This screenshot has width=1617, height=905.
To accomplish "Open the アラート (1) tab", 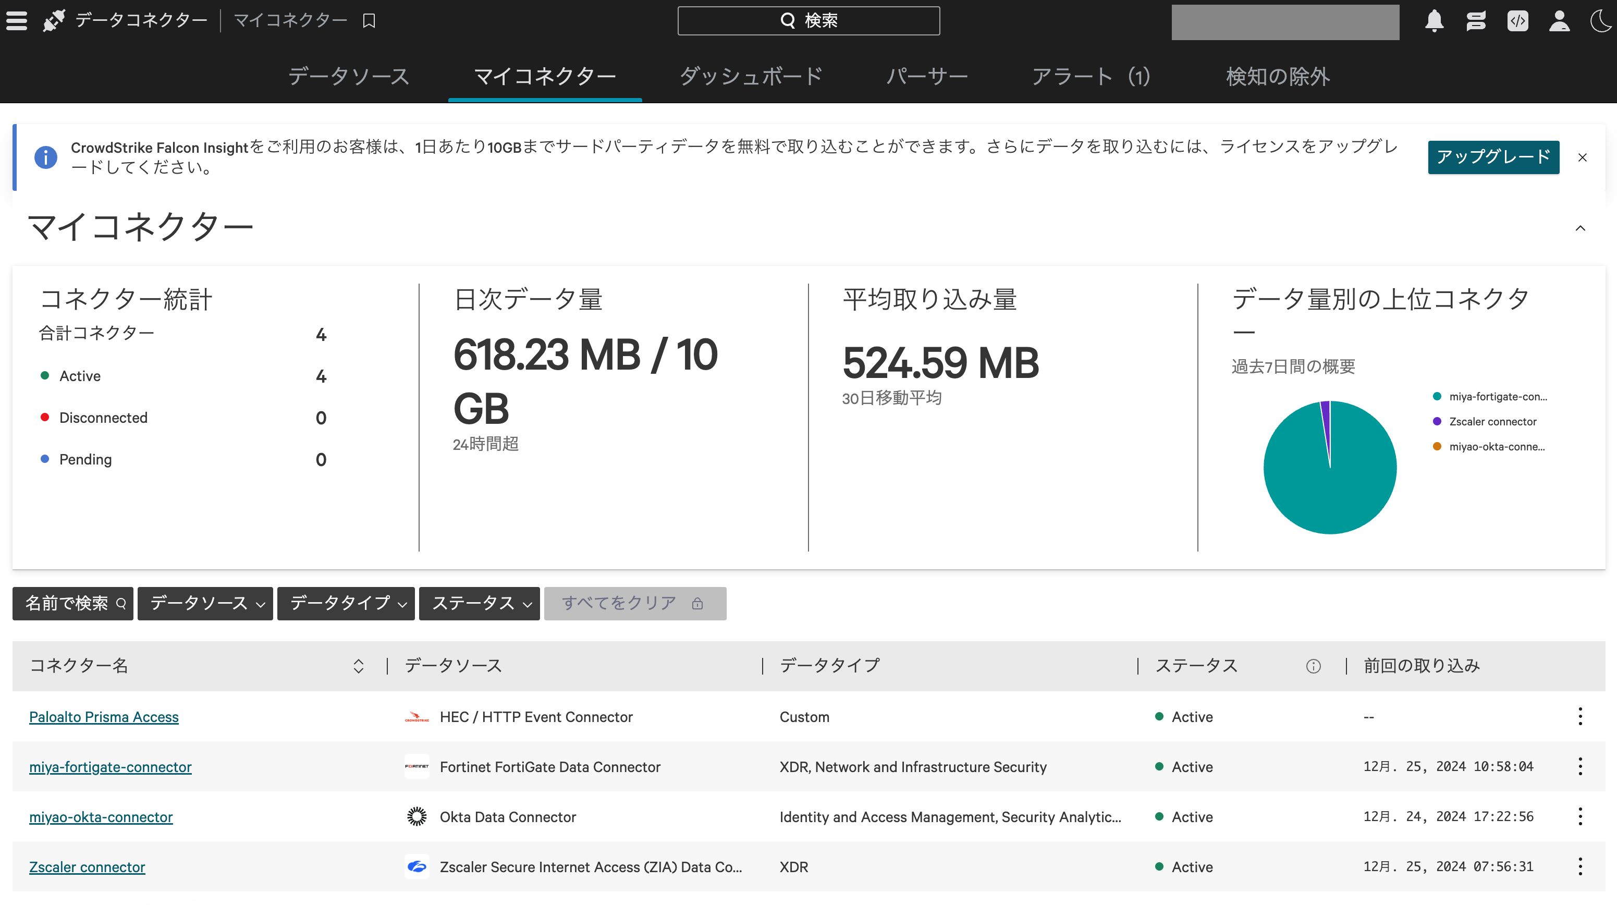I will (1092, 77).
